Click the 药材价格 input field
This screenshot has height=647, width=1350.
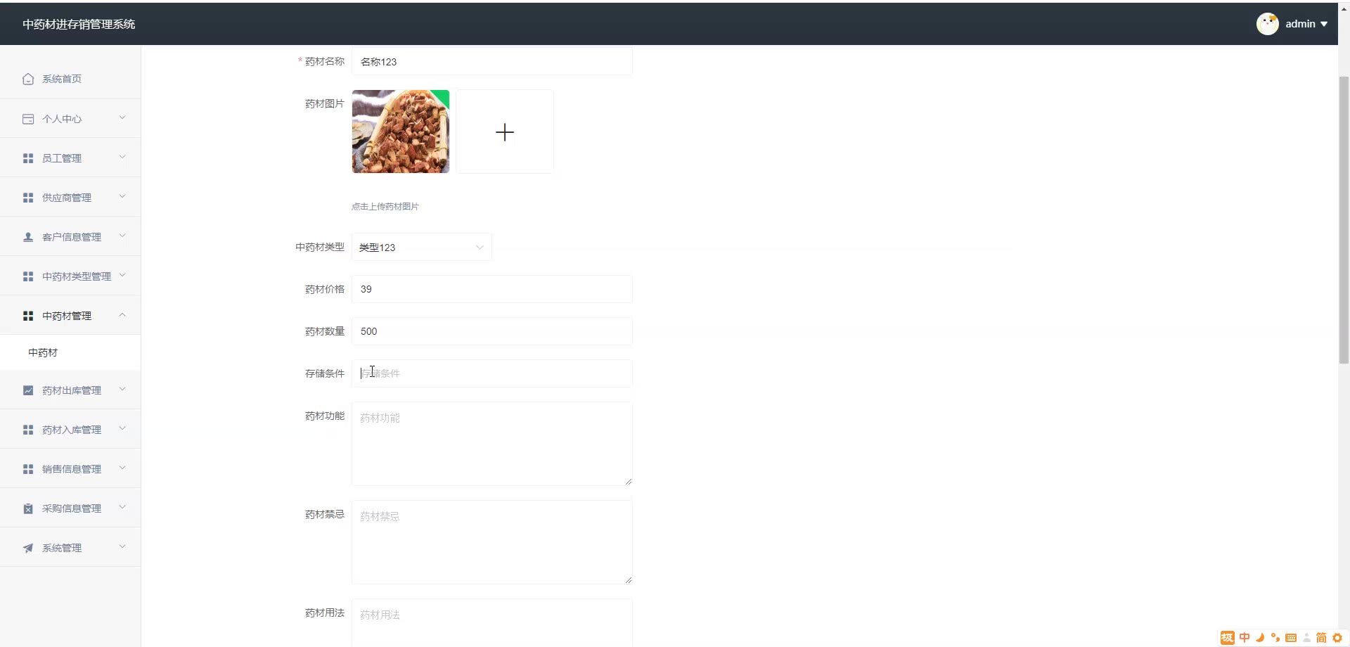click(x=492, y=289)
